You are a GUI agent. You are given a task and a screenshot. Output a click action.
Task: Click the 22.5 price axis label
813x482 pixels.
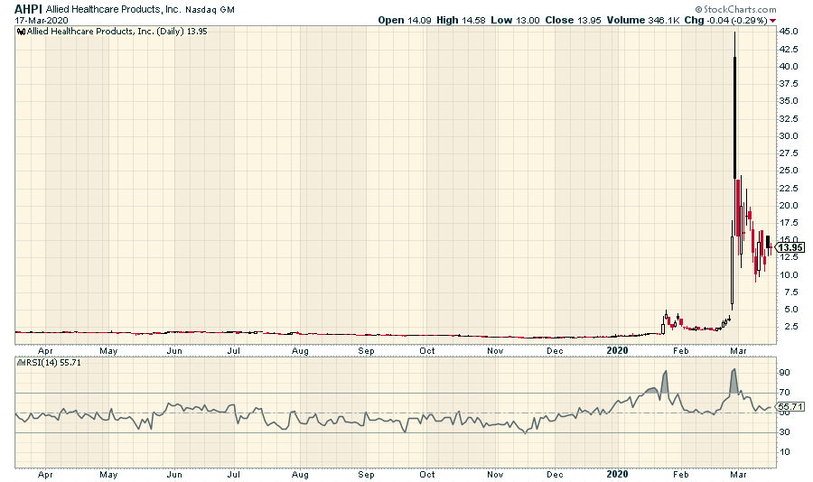point(789,188)
